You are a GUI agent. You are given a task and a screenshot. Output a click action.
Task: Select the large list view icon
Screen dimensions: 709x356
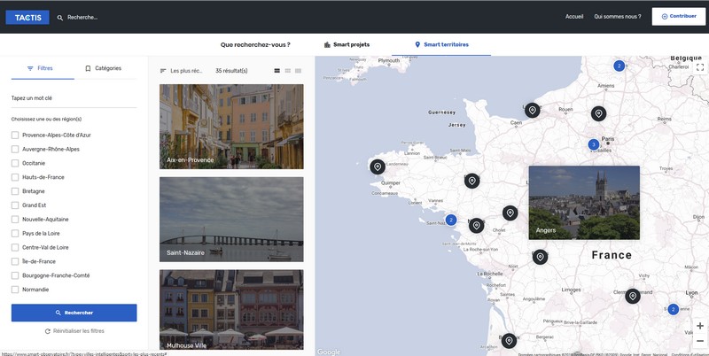tap(277, 71)
